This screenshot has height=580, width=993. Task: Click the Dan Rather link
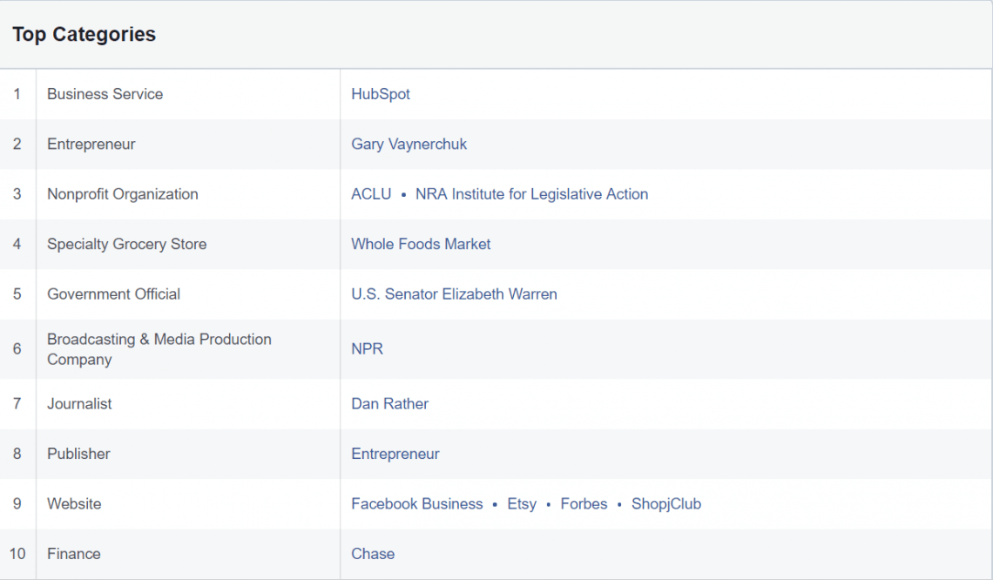(x=389, y=403)
